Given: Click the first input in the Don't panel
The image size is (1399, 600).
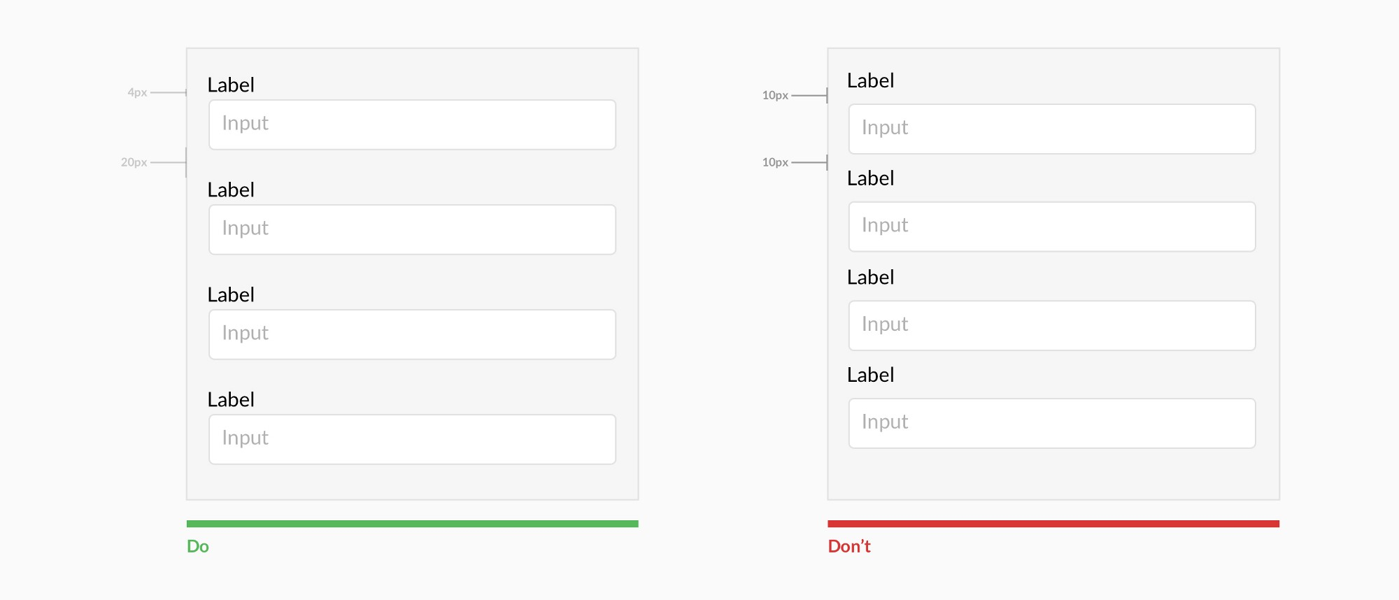Looking at the screenshot, I should pyautogui.click(x=1052, y=129).
